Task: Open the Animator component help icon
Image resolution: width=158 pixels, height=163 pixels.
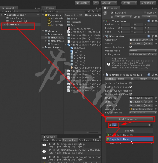Action: [x=149, y=36]
